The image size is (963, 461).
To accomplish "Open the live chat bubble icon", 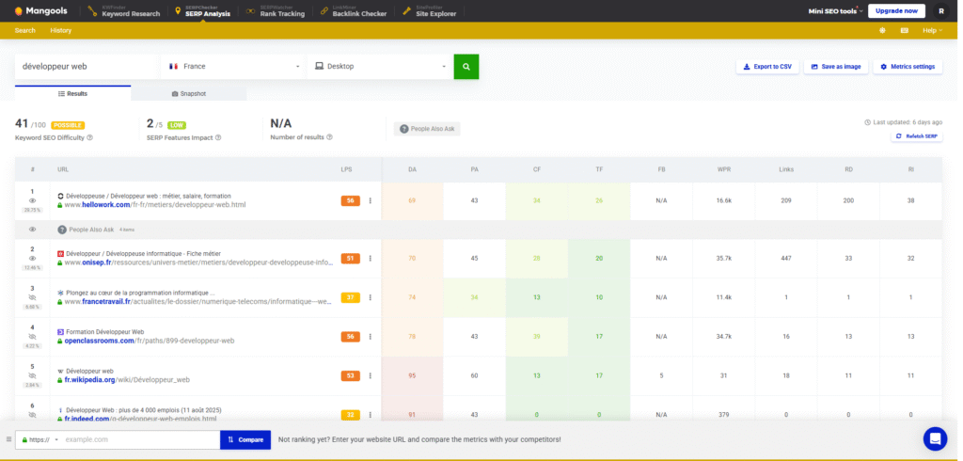I will pos(936,438).
